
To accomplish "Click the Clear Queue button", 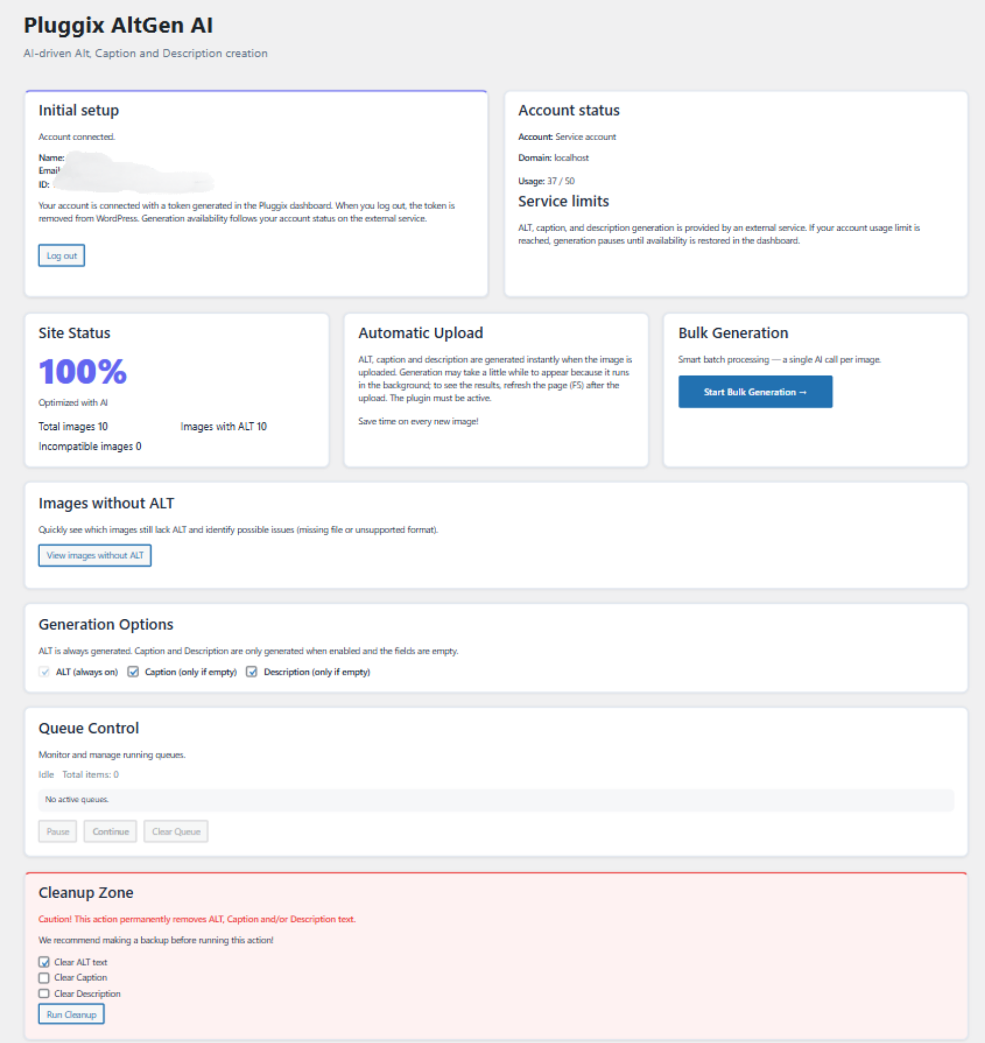I will coord(176,832).
